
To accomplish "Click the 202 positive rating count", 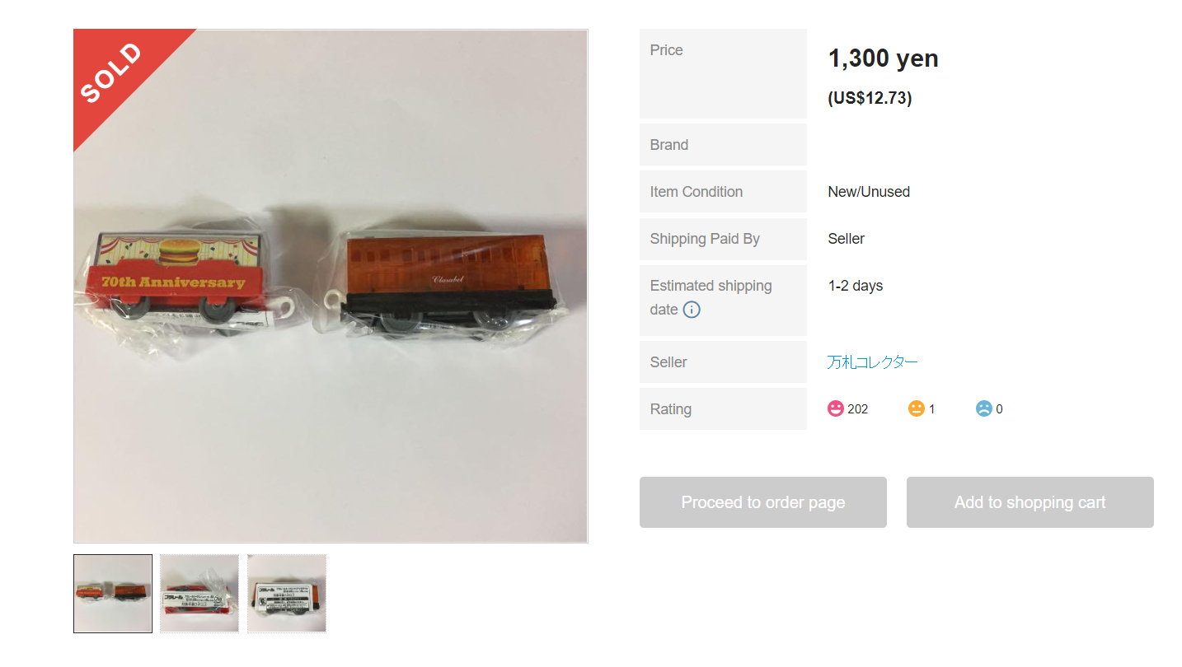I will click(857, 409).
